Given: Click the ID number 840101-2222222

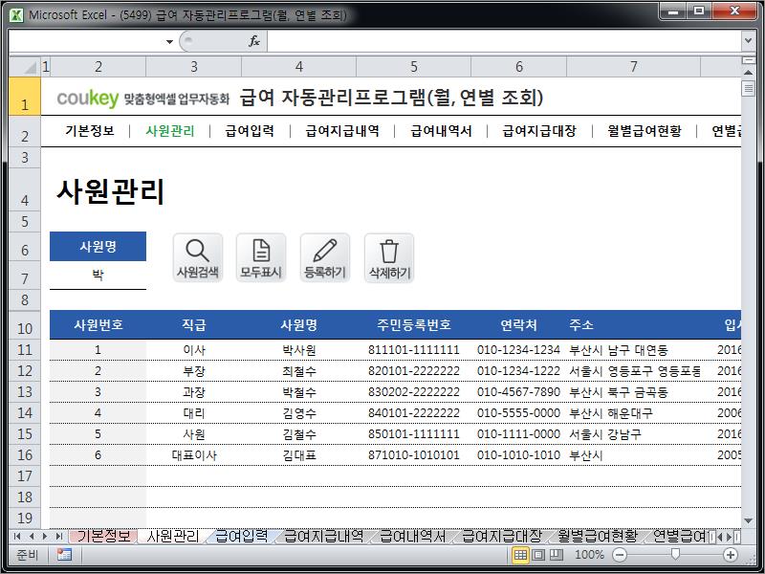Looking at the screenshot, I should click(x=414, y=413).
